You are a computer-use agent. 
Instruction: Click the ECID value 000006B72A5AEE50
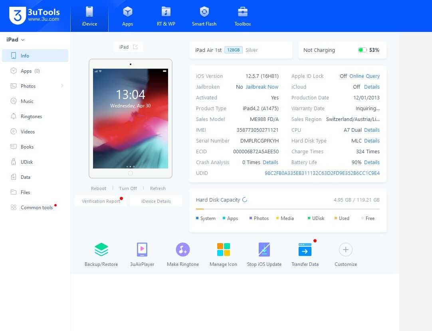[x=256, y=152]
